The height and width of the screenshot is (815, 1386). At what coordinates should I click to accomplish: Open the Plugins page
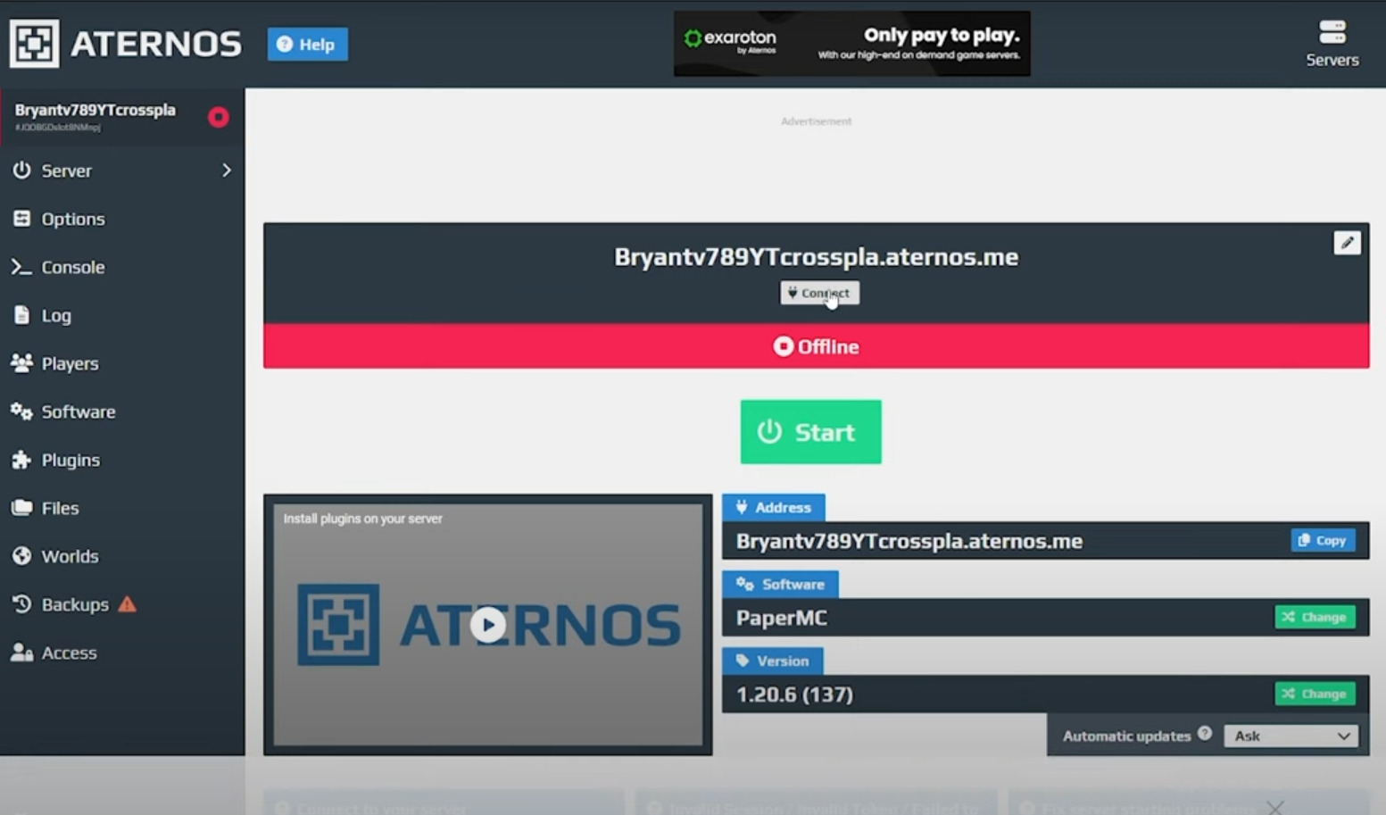coord(122,460)
